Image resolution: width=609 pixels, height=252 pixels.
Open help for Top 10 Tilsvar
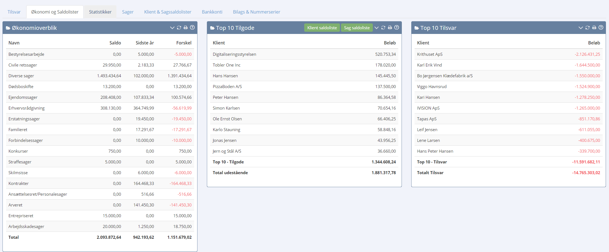point(601,28)
